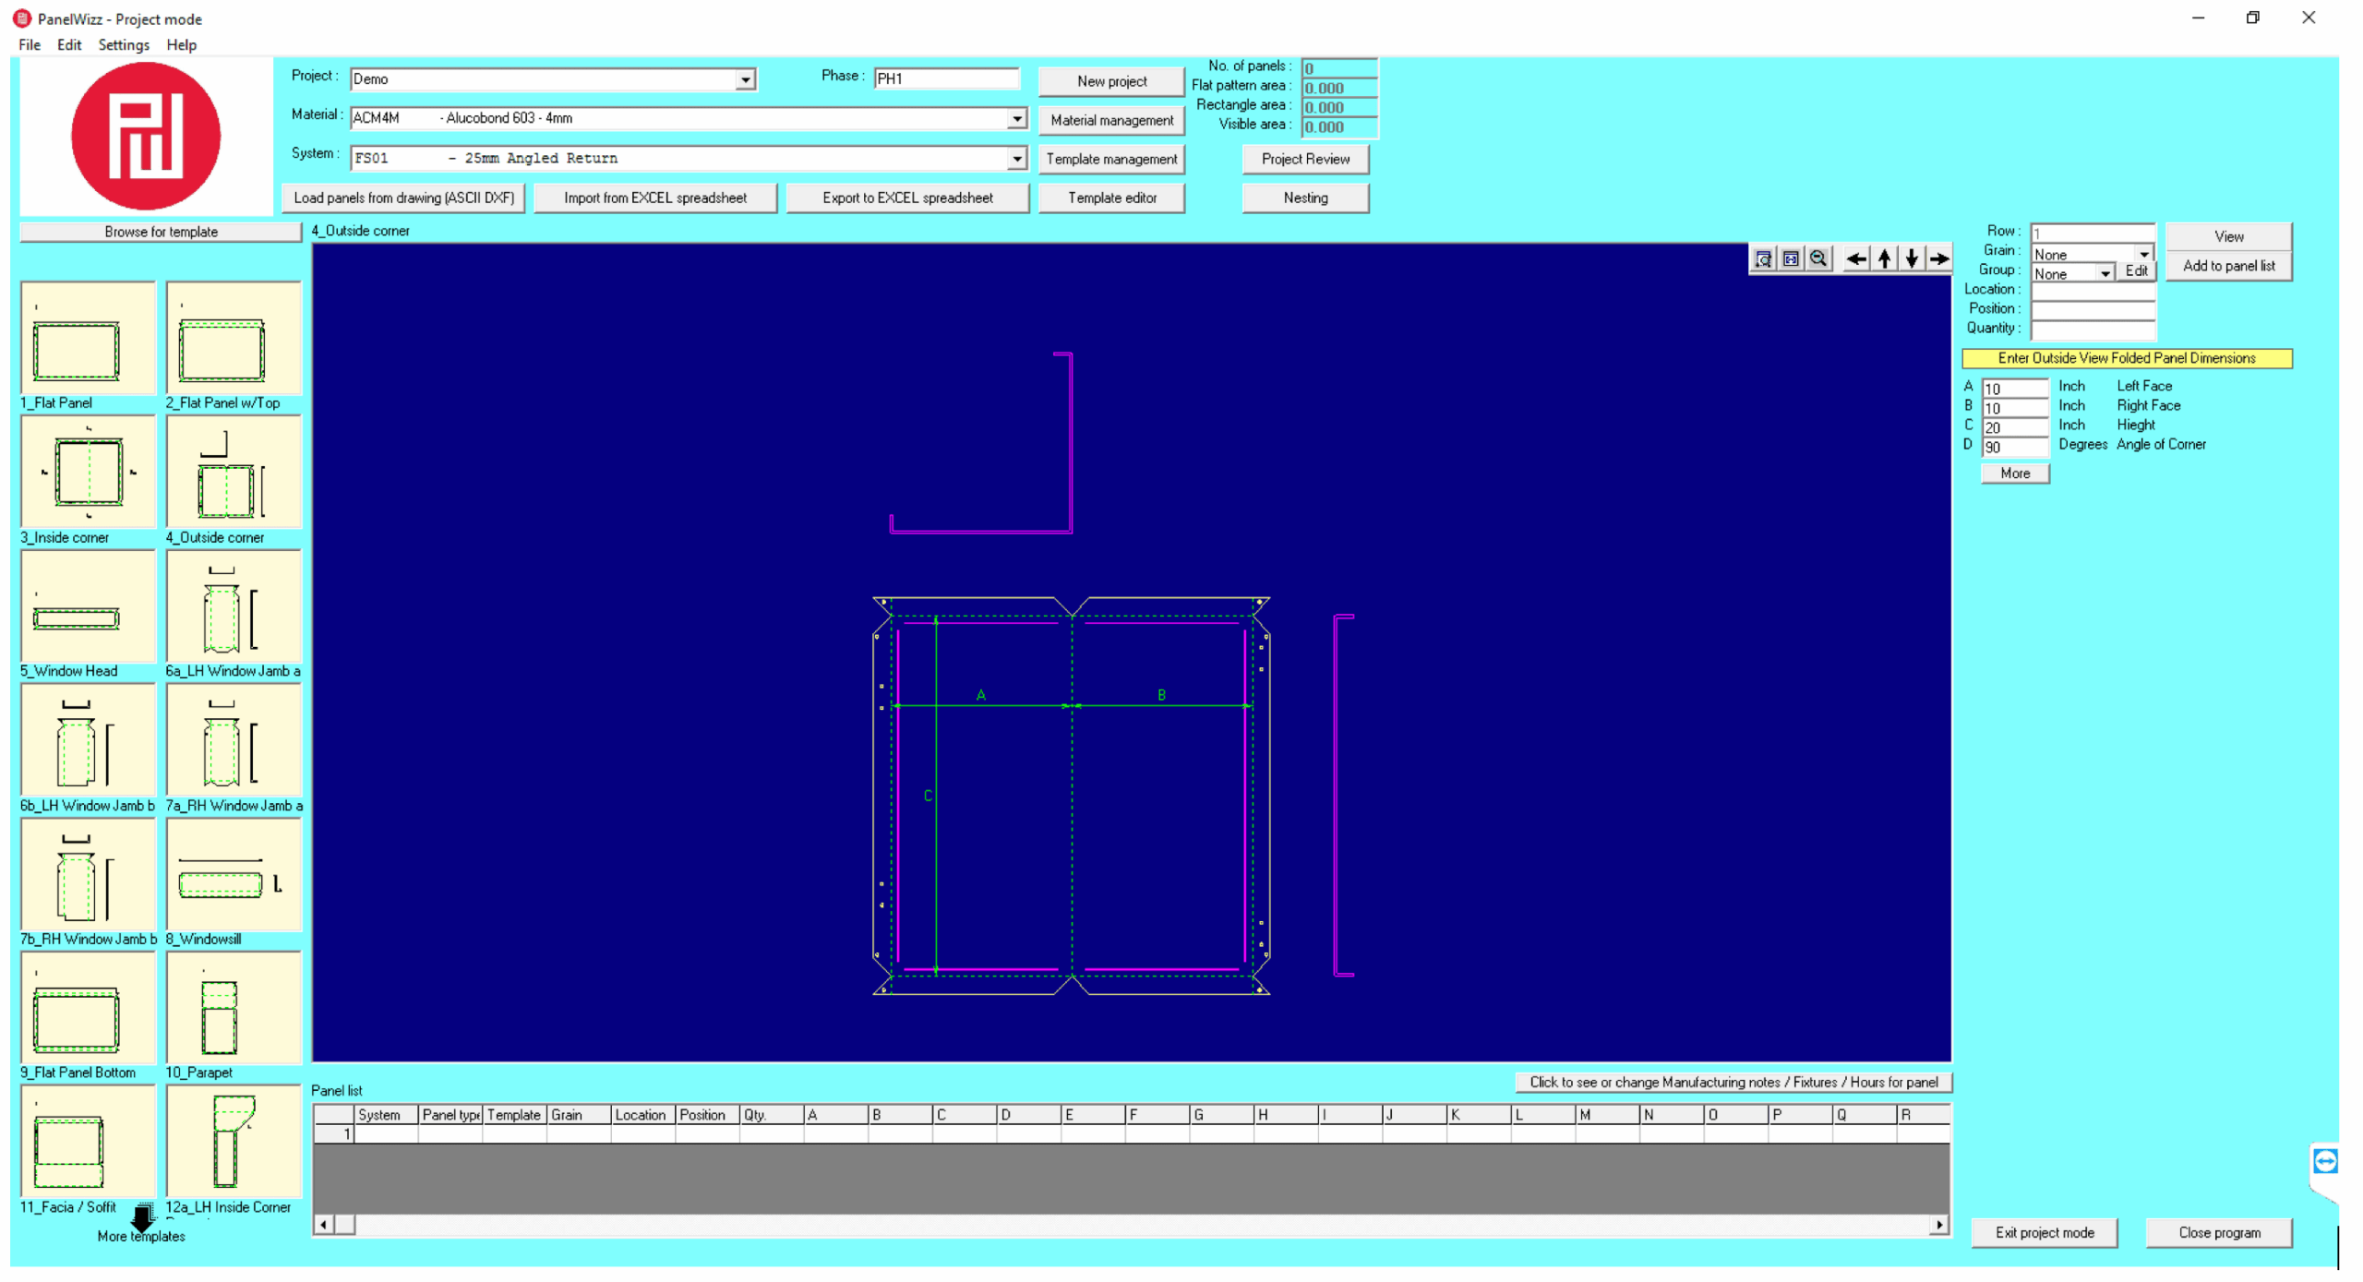The height and width of the screenshot is (1282, 2363).
Task: Select the 6b_LH Window Jamb b template
Action: [89, 740]
